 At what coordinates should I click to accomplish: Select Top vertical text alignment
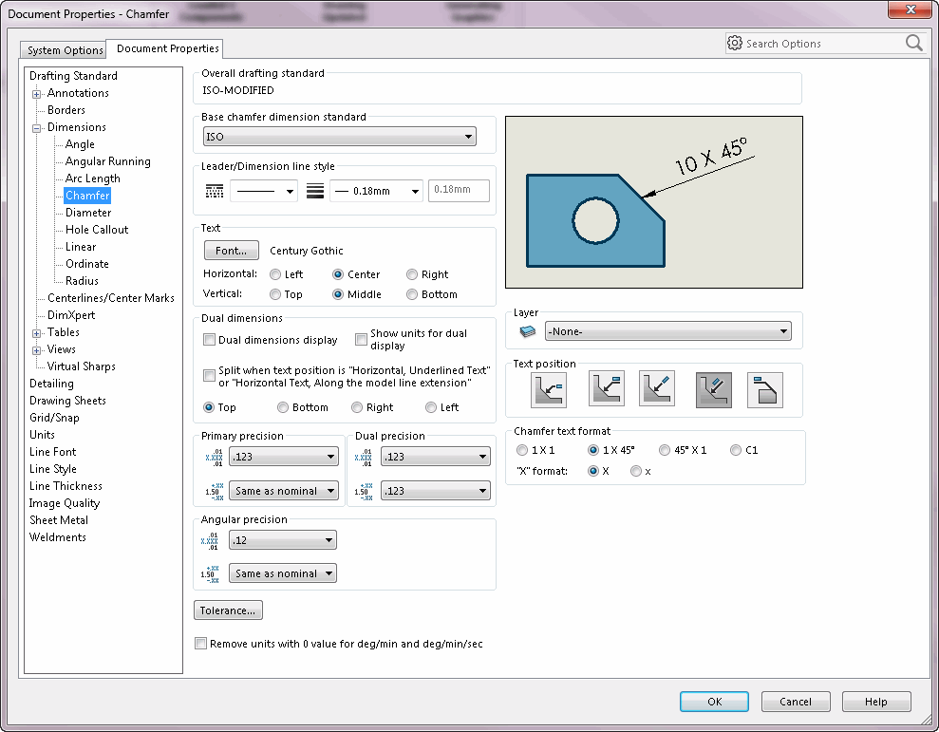pos(275,294)
